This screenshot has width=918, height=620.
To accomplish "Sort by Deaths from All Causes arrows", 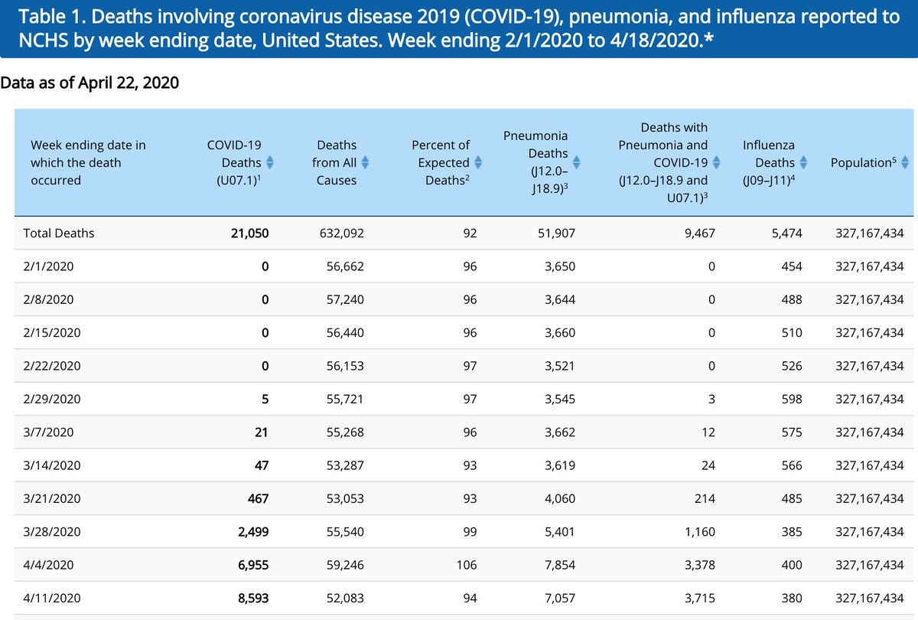I will coord(365,162).
